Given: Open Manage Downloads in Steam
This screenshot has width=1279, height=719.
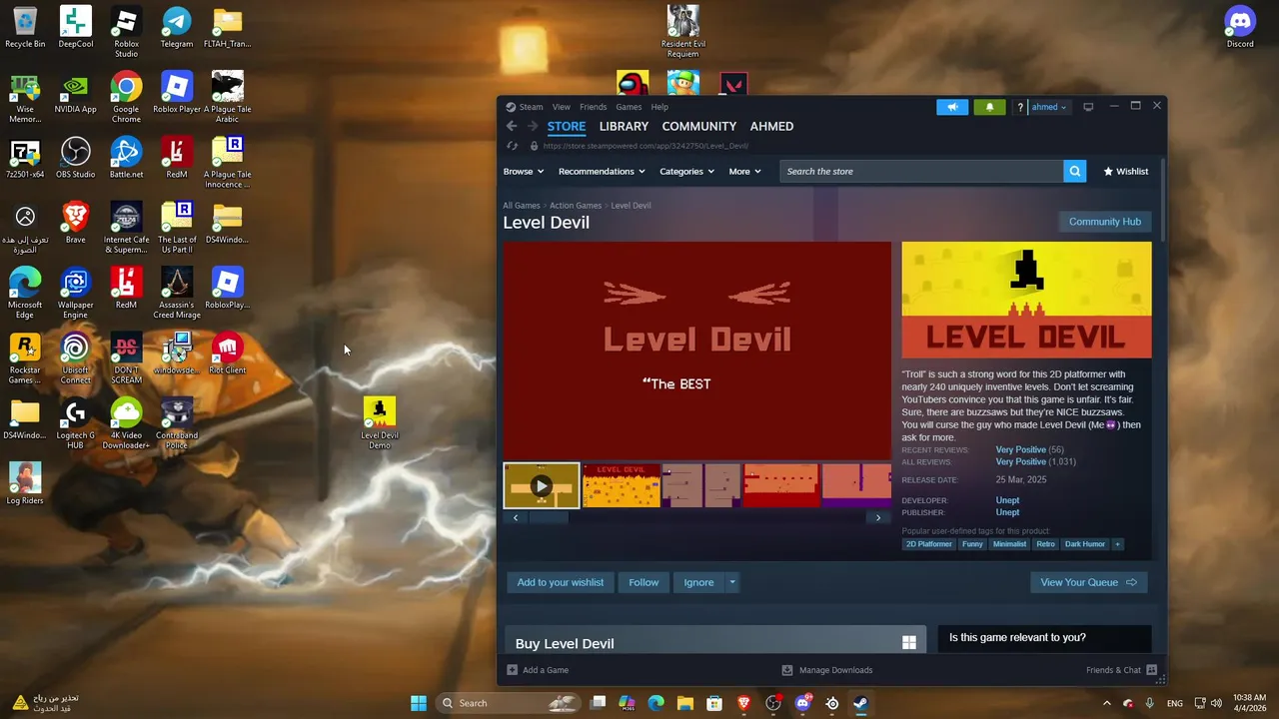Looking at the screenshot, I should pos(826,670).
